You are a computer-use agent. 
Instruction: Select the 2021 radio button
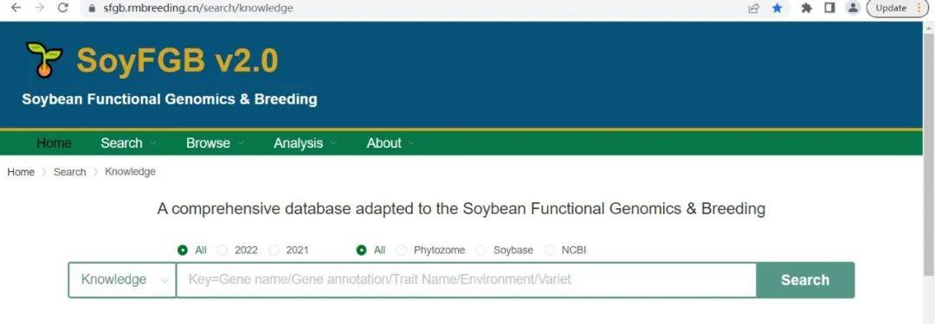274,251
